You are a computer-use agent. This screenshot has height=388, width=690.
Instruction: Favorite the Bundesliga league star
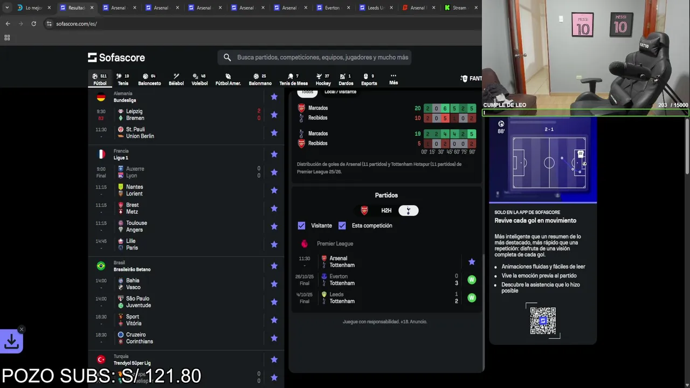pyautogui.click(x=274, y=96)
